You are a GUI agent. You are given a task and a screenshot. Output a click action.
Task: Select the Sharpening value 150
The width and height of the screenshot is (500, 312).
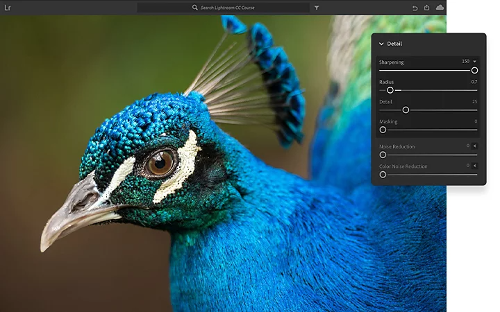[465, 62]
